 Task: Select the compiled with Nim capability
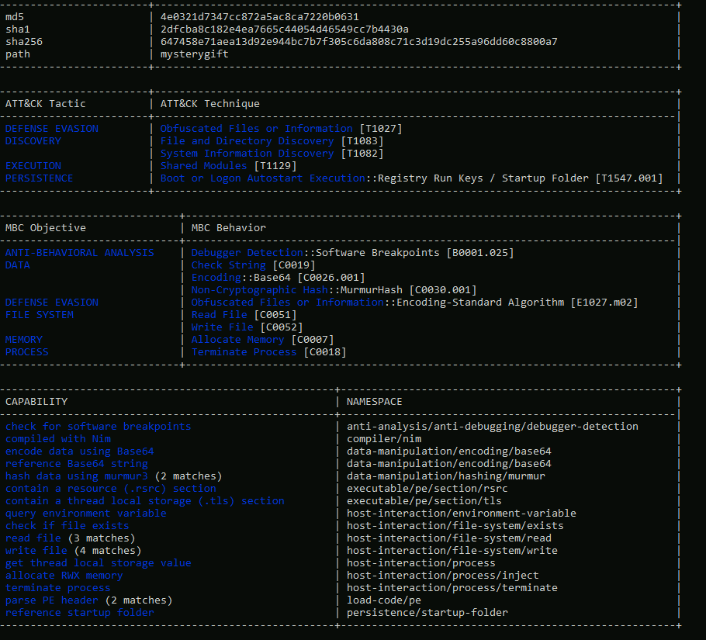pyautogui.click(x=57, y=439)
